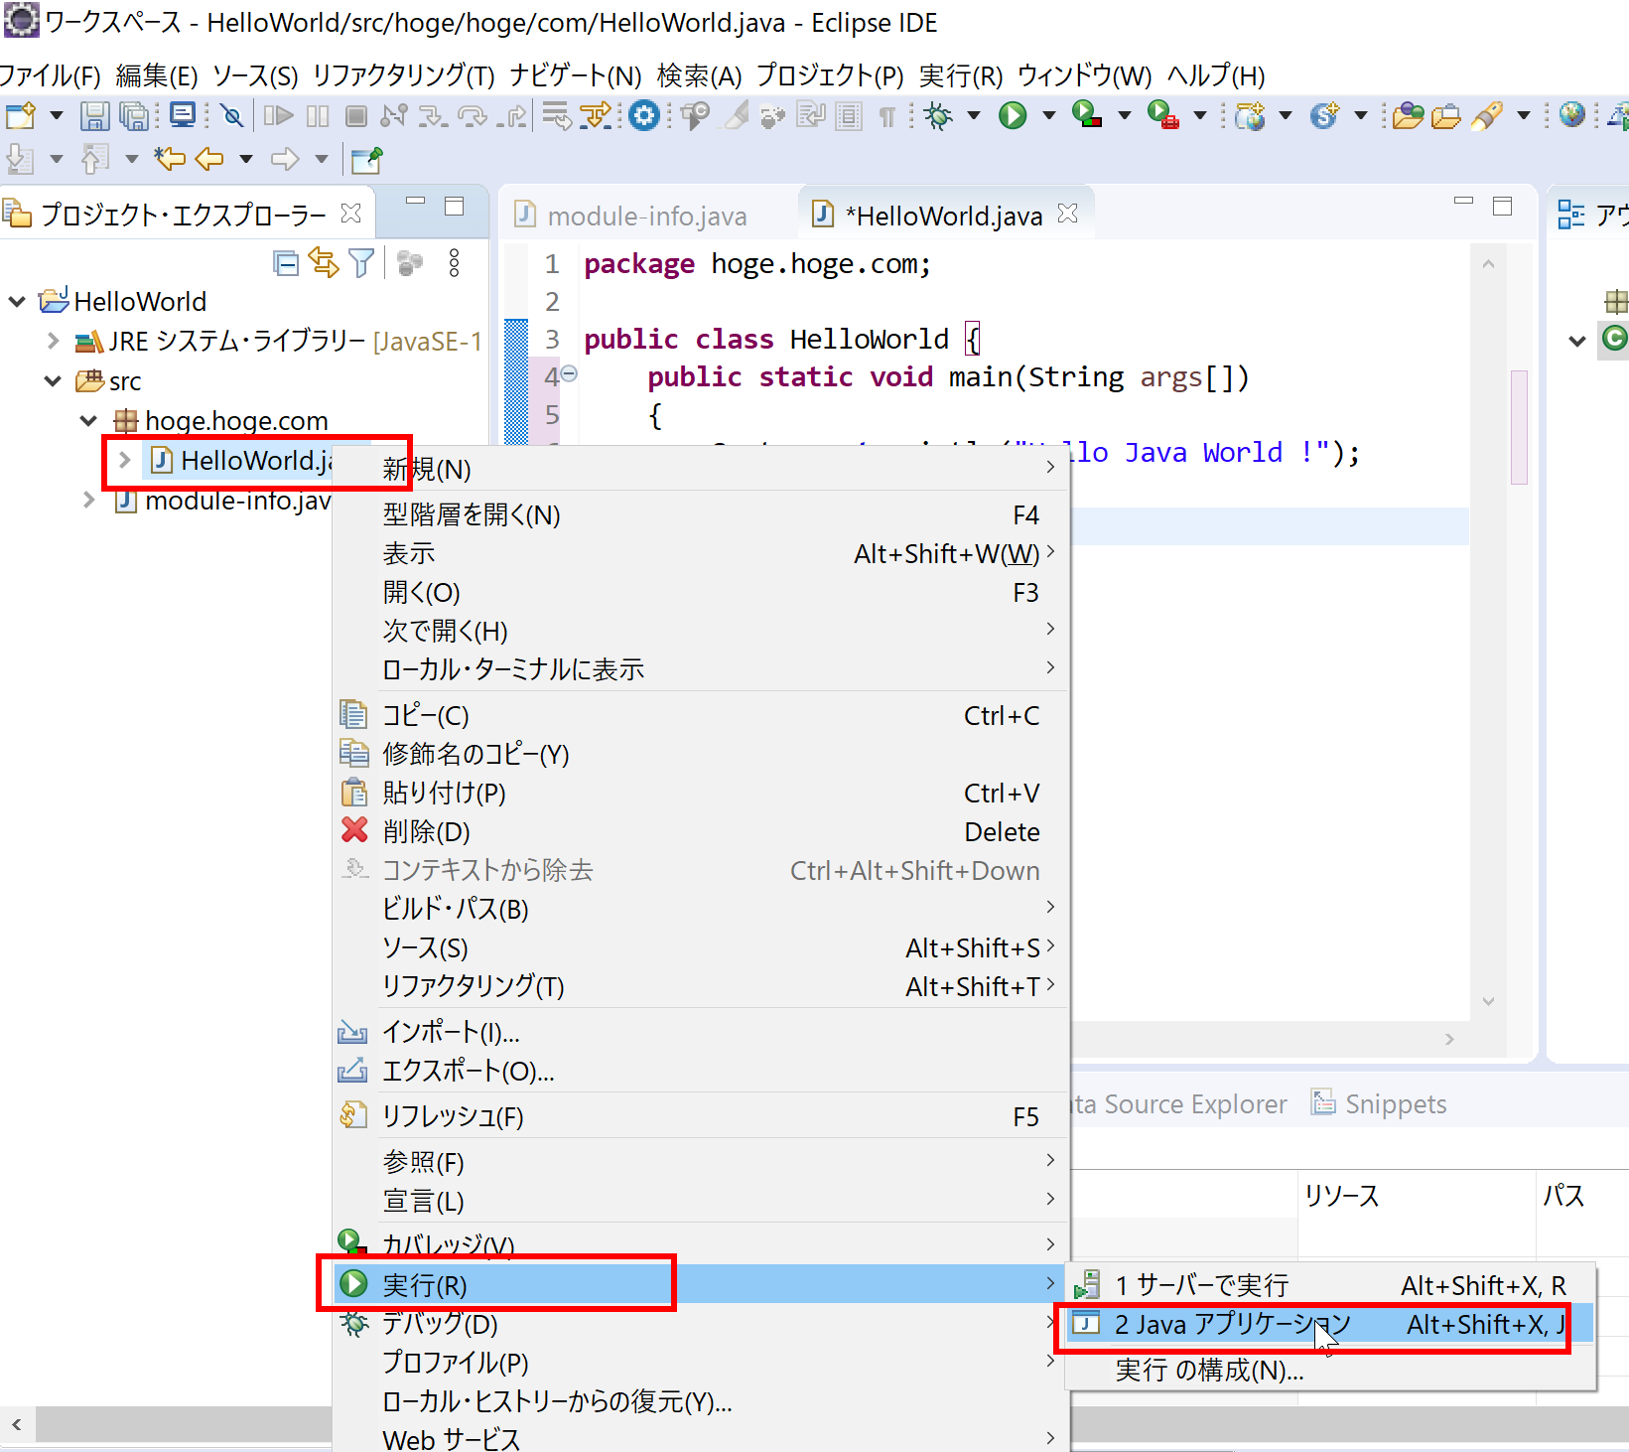
Task: Toggle Block Selection Mode icon
Action: coord(848,117)
